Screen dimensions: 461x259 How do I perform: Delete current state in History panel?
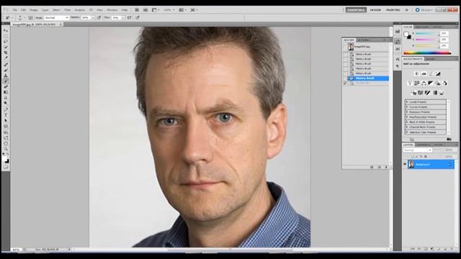pos(386,167)
